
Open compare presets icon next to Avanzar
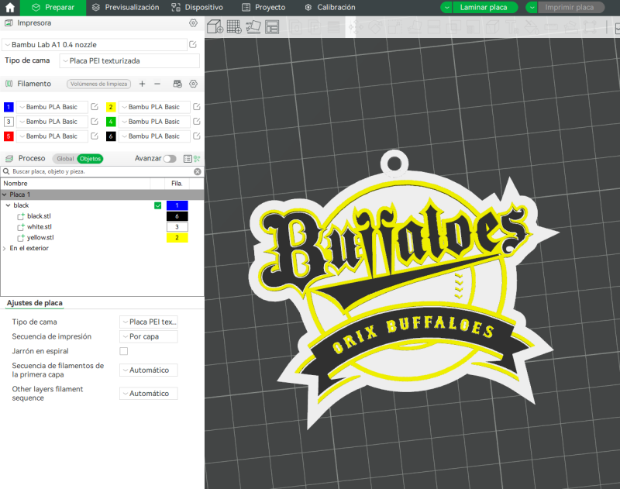tap(197, 159)
